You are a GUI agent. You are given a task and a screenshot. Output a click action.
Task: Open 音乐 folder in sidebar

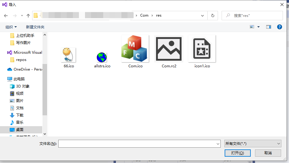(17, 122)
